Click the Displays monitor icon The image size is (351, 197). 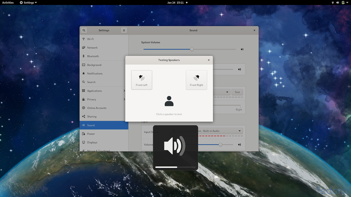(x=84, y=142)
